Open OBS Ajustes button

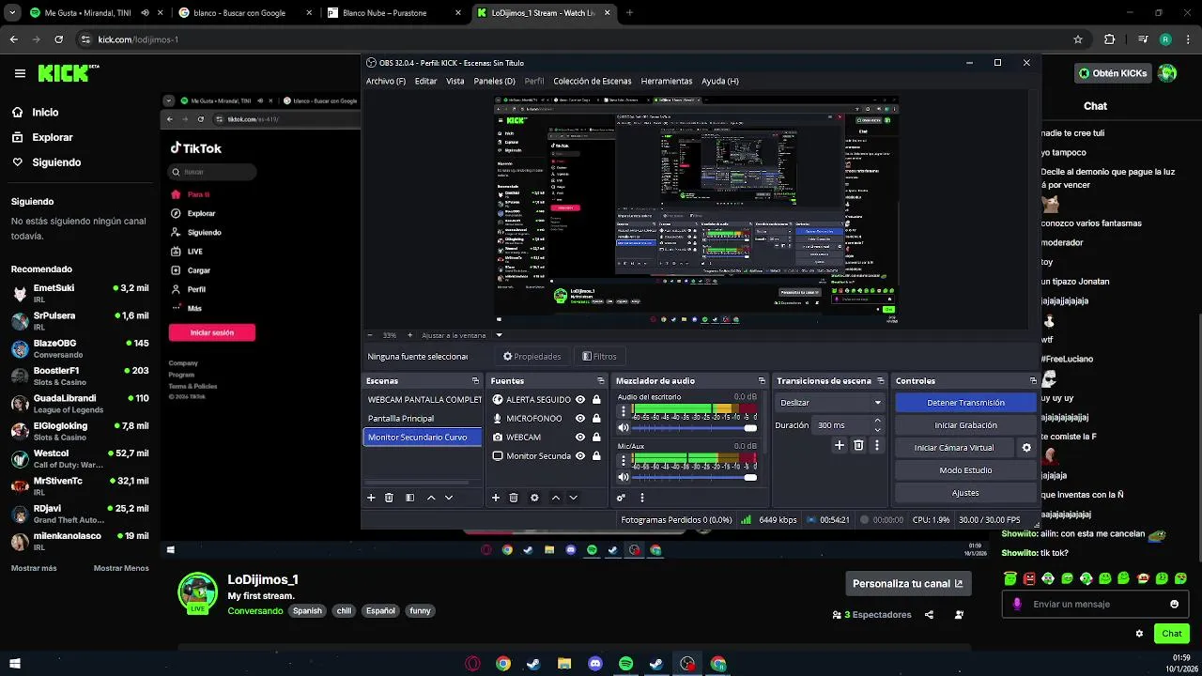coord(965,493)
